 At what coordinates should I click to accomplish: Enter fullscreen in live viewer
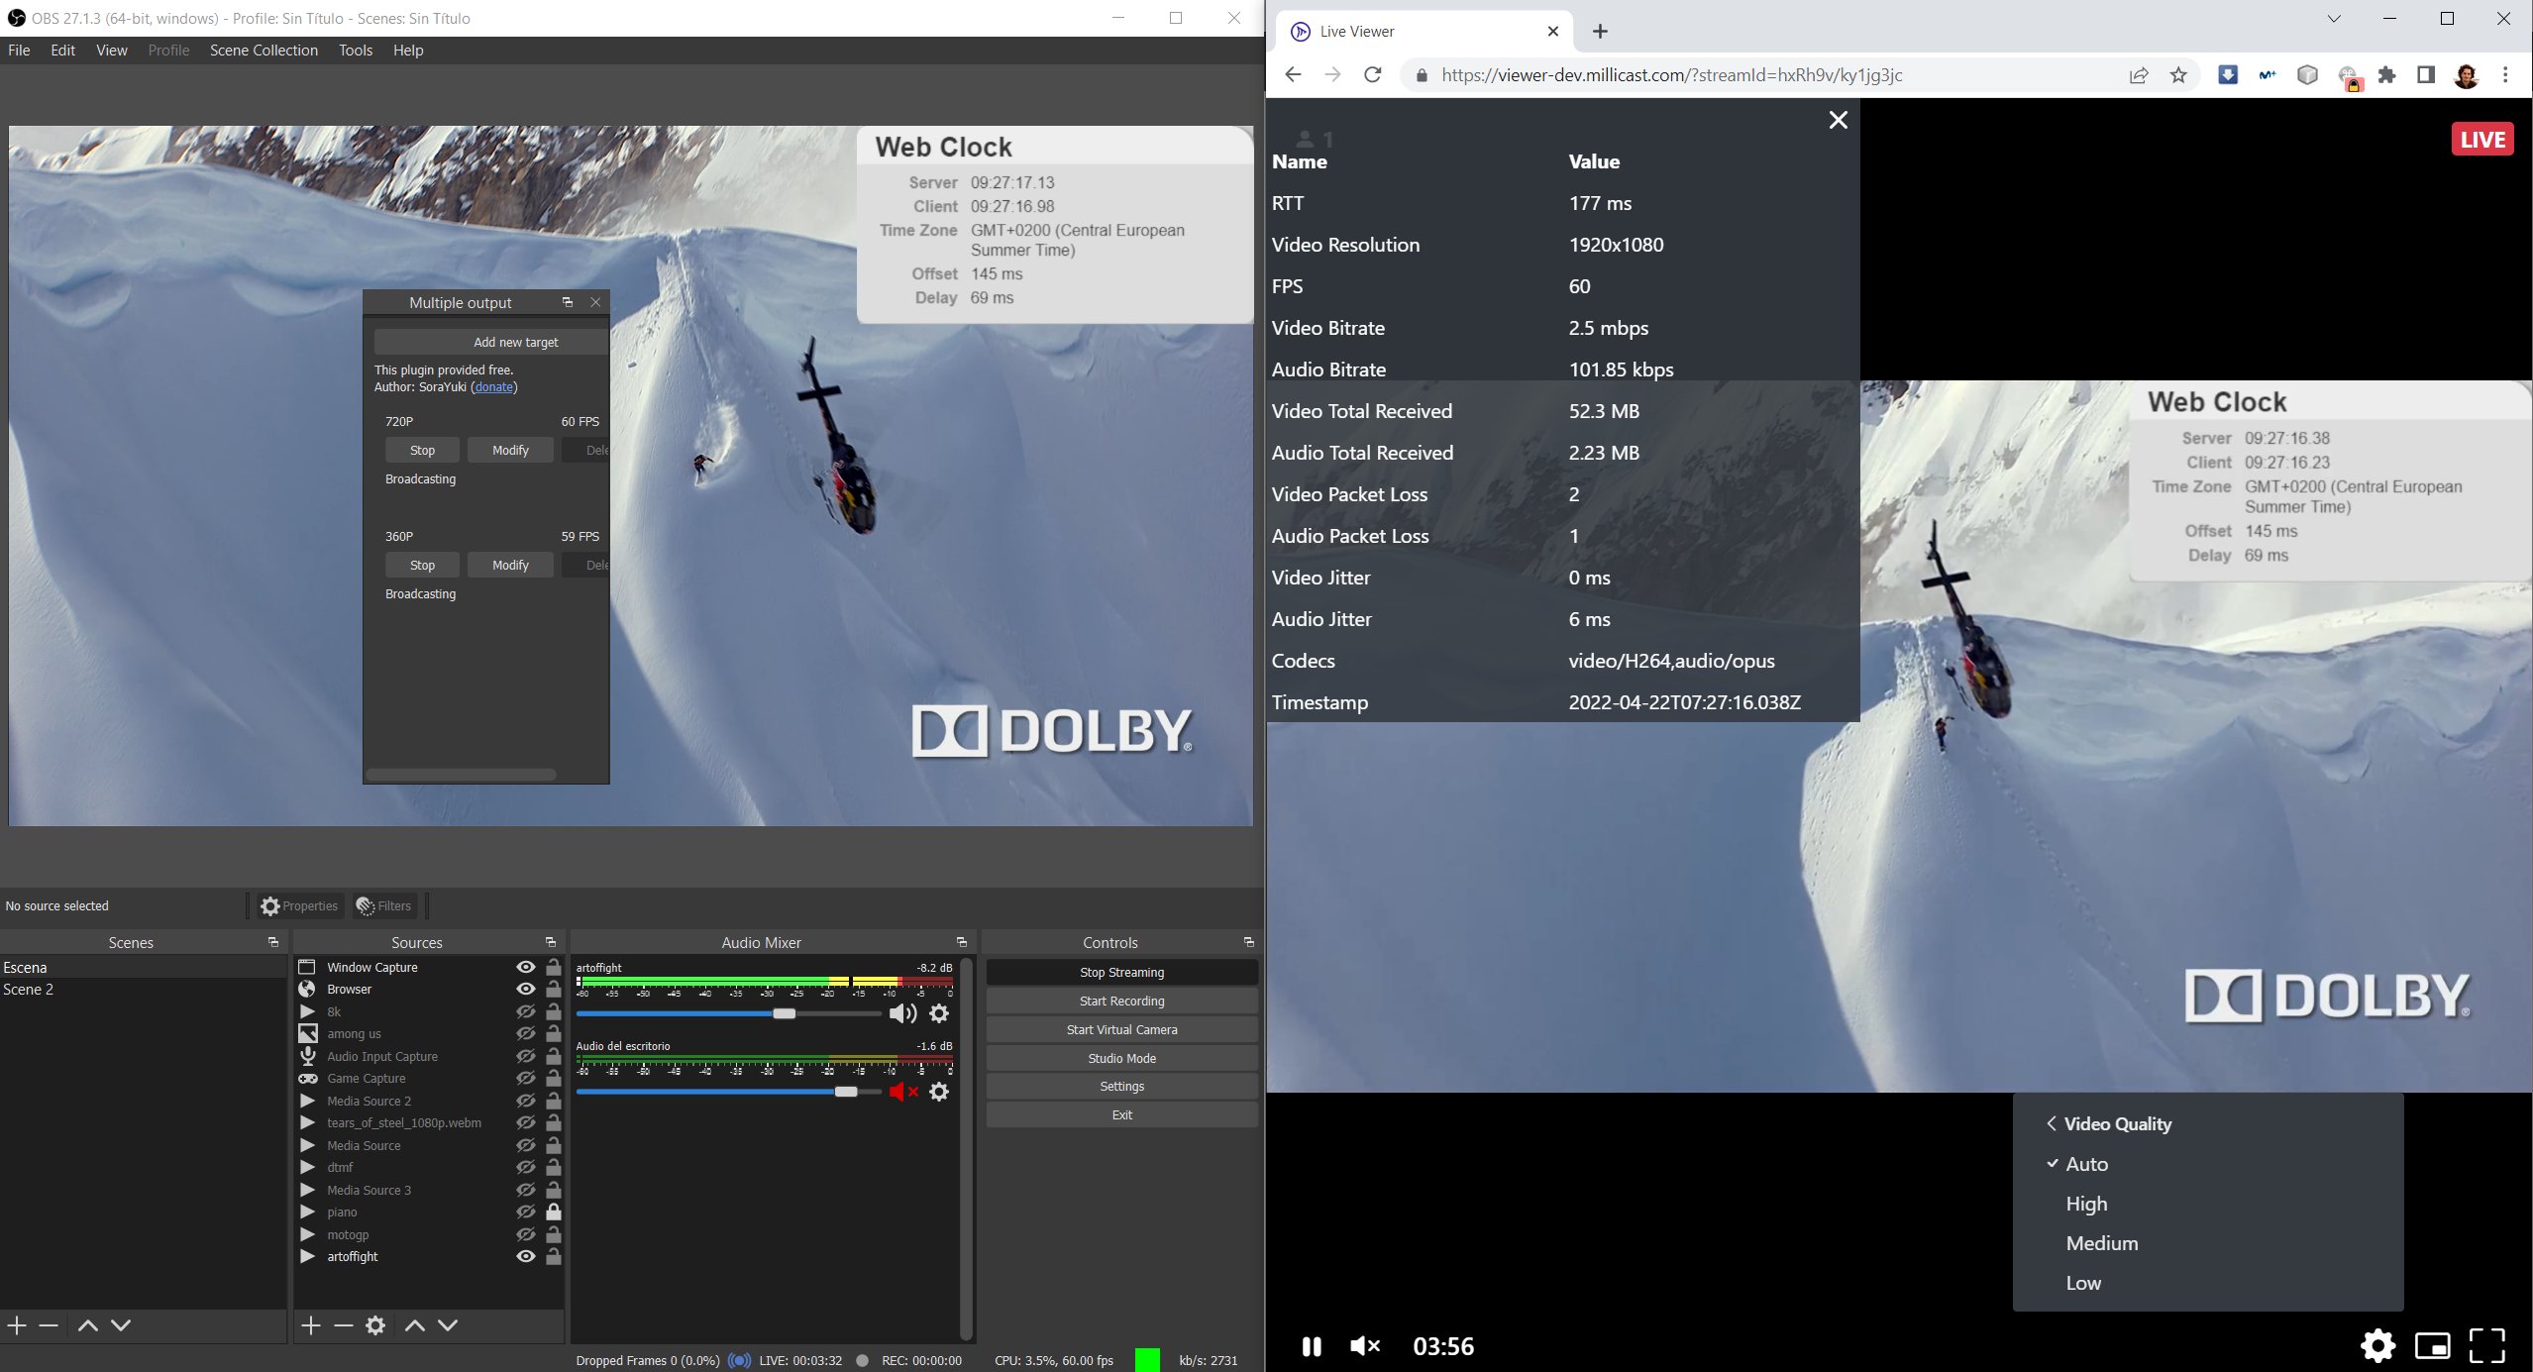tap(2486, 1345)
